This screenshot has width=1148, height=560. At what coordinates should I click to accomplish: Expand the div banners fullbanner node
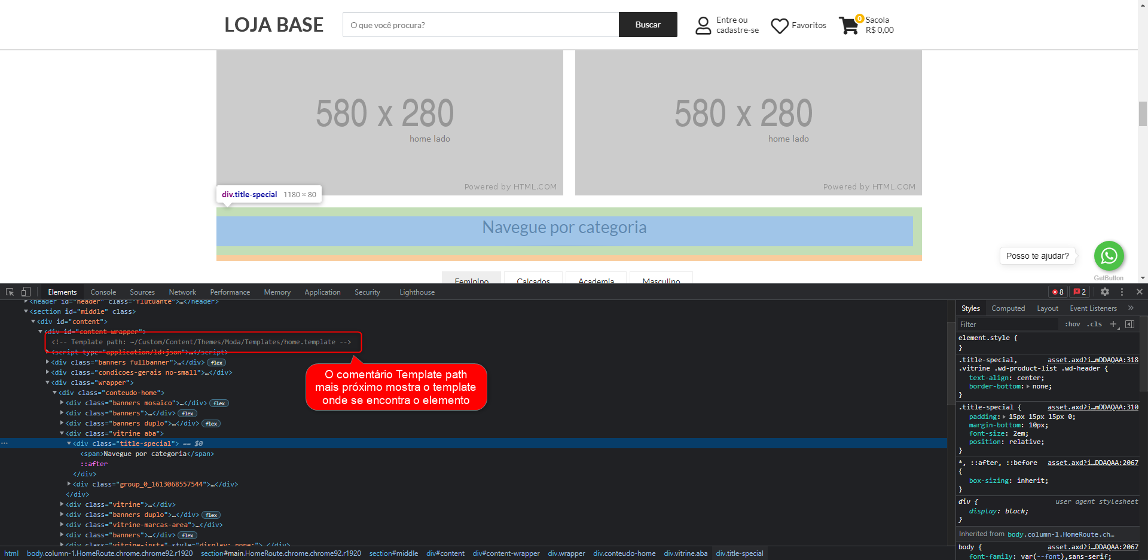pyautogui.click(x=48, y=362)
